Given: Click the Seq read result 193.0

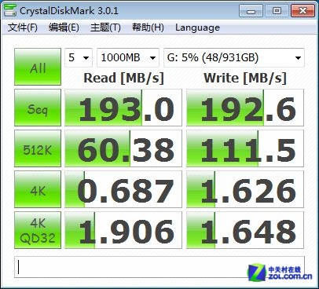Looking at the screenshot, I should point(123,108).
